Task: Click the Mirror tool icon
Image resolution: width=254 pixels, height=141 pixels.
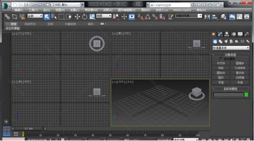Action: pyautogui.click(x=207, y=17)
